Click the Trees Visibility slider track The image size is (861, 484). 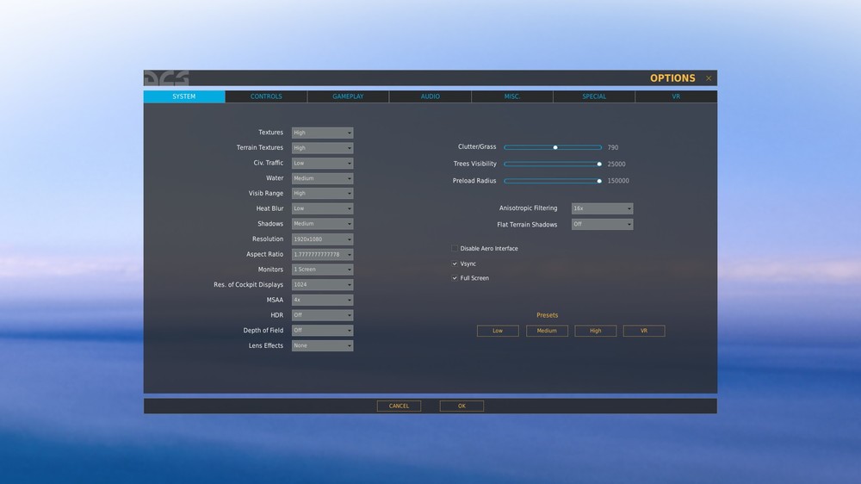553,164
